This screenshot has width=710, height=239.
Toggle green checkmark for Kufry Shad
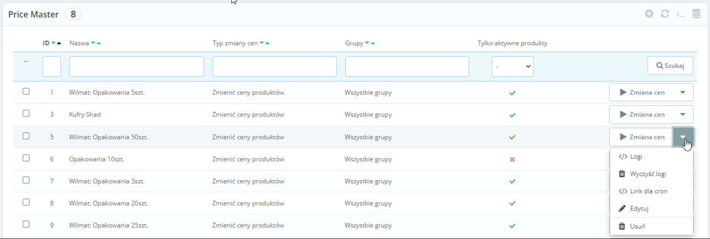click(512, 115)
